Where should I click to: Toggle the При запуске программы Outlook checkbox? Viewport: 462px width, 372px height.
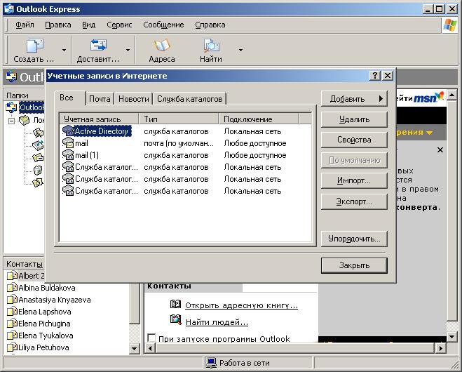point(151,338)
